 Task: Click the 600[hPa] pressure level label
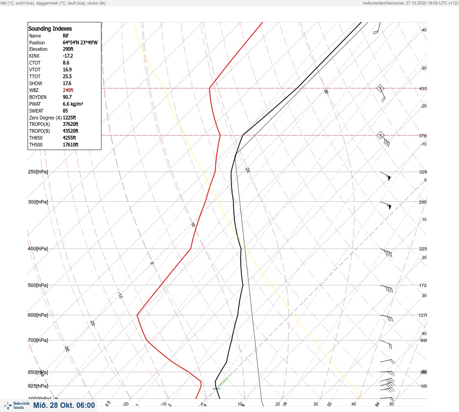click(x=38, y=315)
